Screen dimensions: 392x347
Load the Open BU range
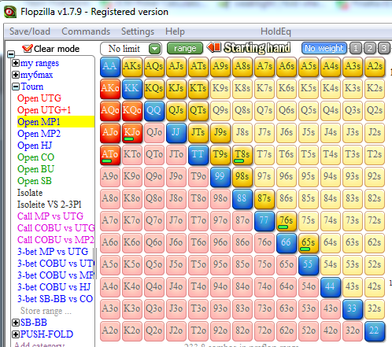click(35, 169)
